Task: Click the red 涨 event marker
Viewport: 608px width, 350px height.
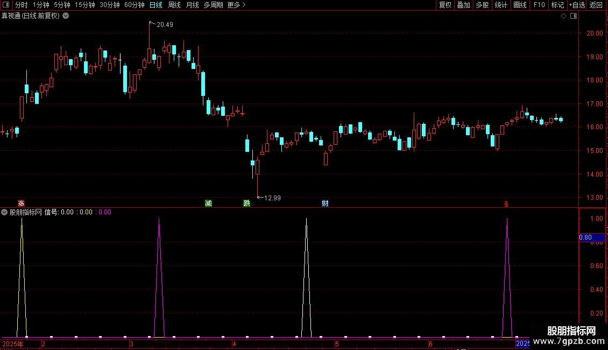Action: coord(22,204)
